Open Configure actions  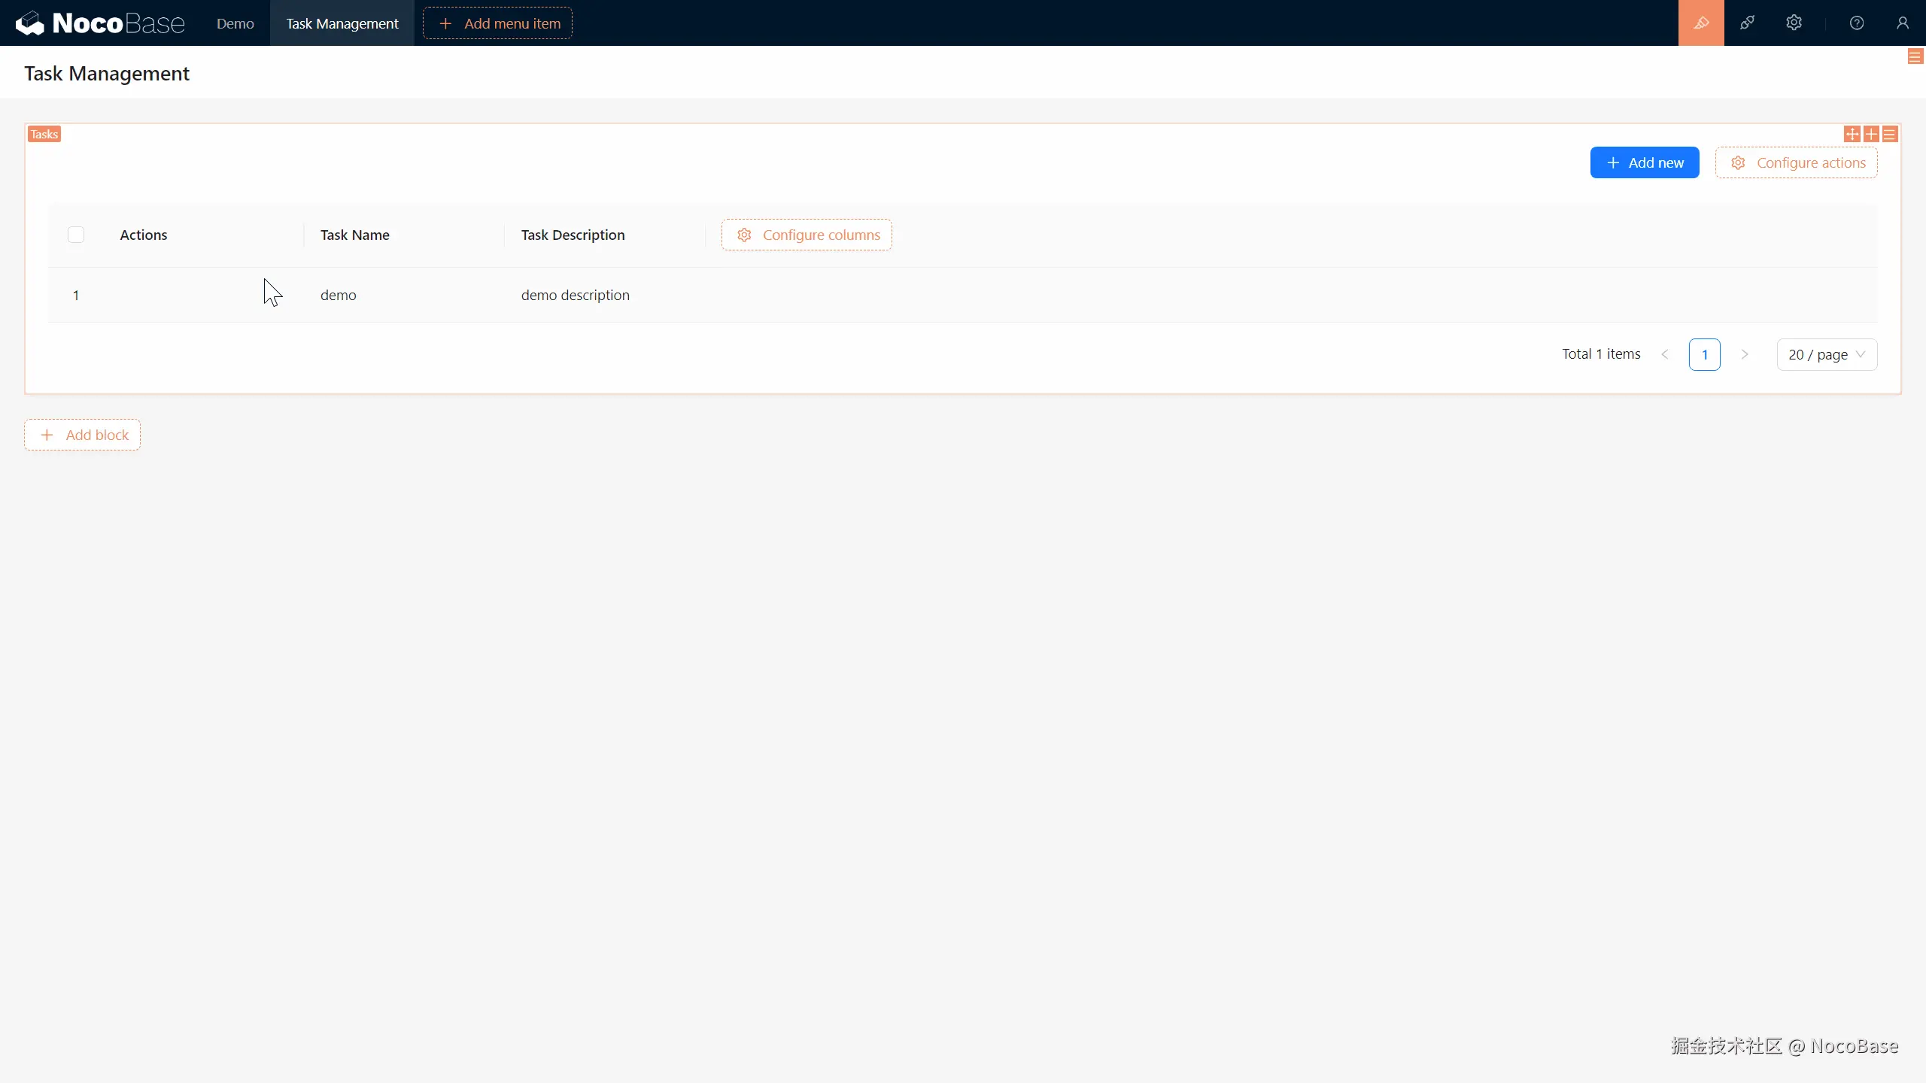pos(1797,162)
